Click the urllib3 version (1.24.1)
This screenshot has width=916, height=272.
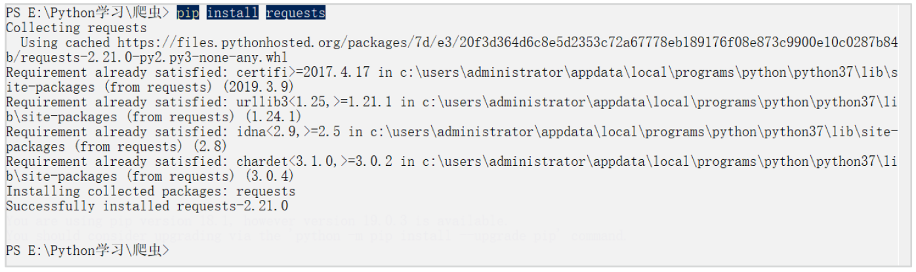pyautogui.click(x=273, y=117)
